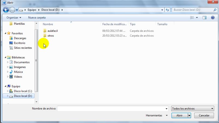Select Equipo in the address breadcrumb
Viewport: 219px width, 123px height.
[32, 10]
